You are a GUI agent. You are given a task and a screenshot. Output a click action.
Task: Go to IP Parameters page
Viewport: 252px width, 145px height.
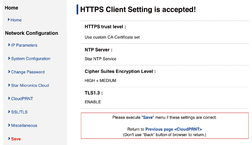tap(24, 45)
